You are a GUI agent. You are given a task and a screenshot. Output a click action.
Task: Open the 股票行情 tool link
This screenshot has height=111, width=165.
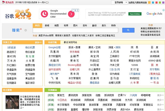[x=30, y=65]
